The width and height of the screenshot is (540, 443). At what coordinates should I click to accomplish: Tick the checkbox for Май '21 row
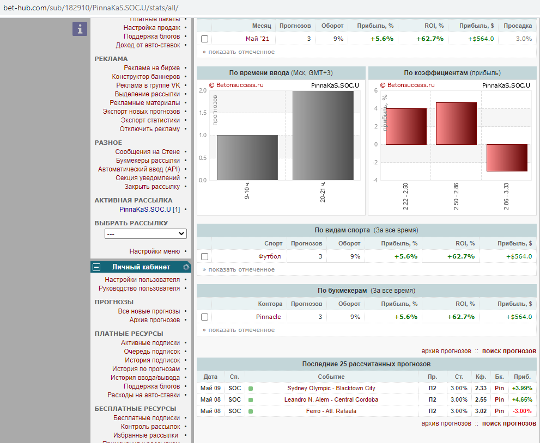coord(204,39)
